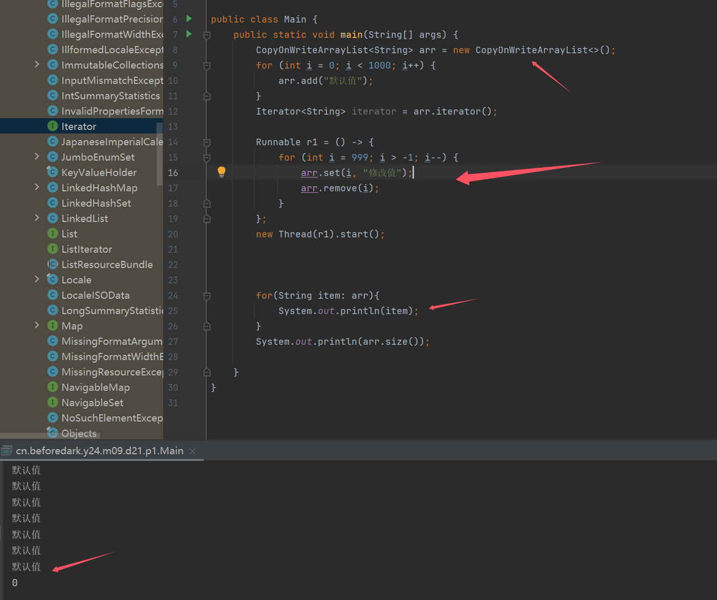The width and height of the screenshot is (717, 600).
Task: Select the Objects class in tree
Action: pyautogui.click(x=79, y=433)
